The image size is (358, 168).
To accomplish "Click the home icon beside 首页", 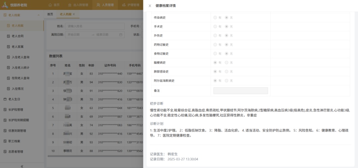I will (50, 5).
